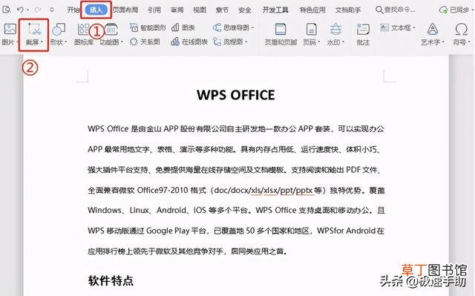This screenshot has height=296, width=475.
Task: Insert an 在线图表 online chart
Action: pos(189,42)
